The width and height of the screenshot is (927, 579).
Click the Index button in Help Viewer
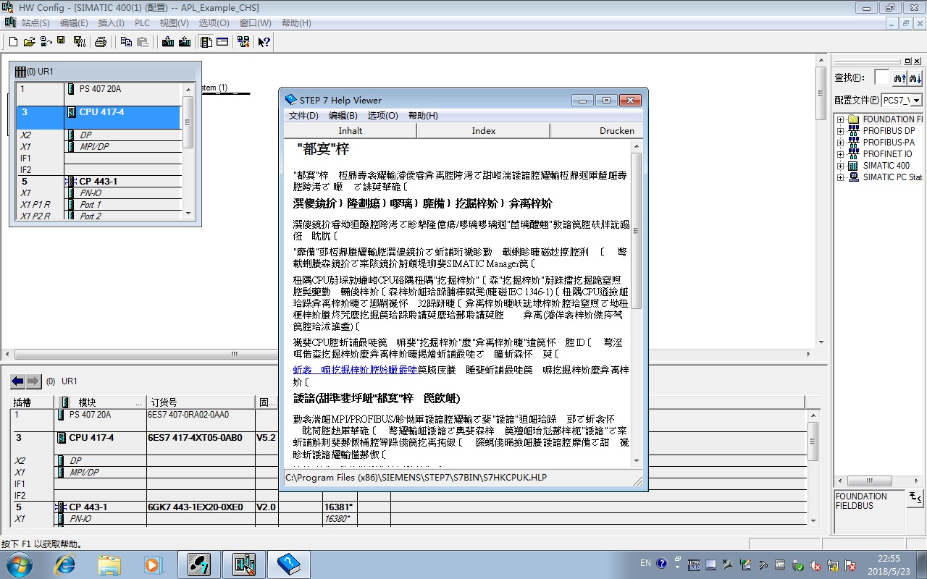(x=484, y=131)
